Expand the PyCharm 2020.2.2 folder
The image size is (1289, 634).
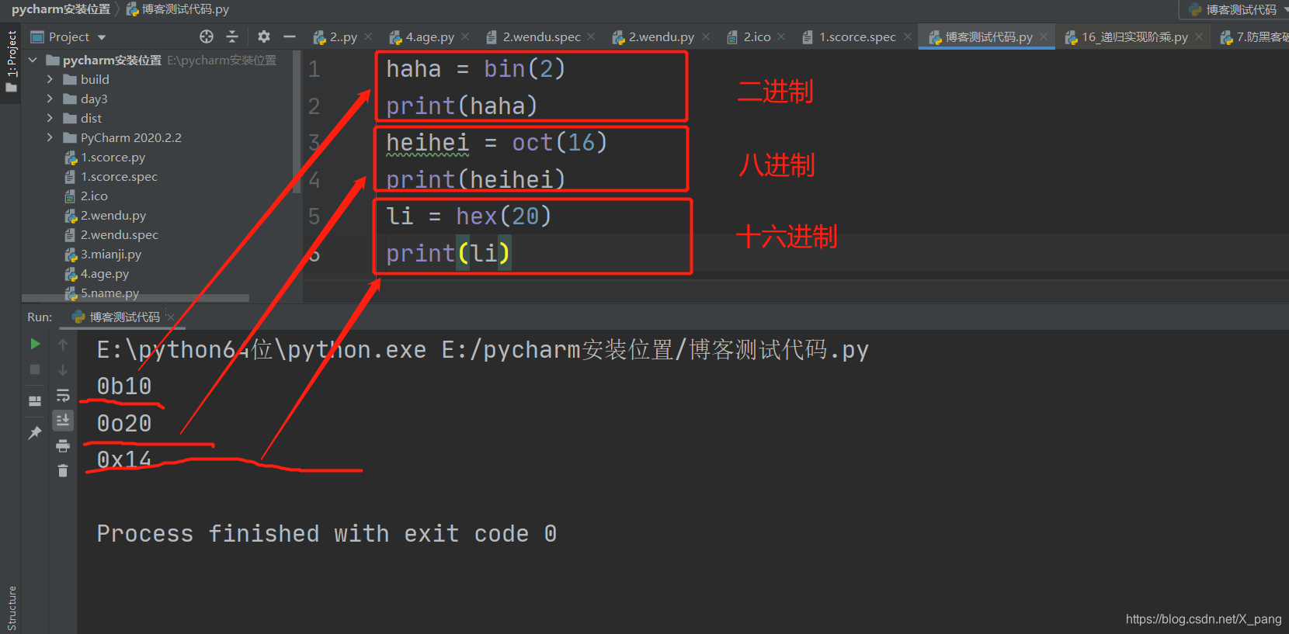50,137
